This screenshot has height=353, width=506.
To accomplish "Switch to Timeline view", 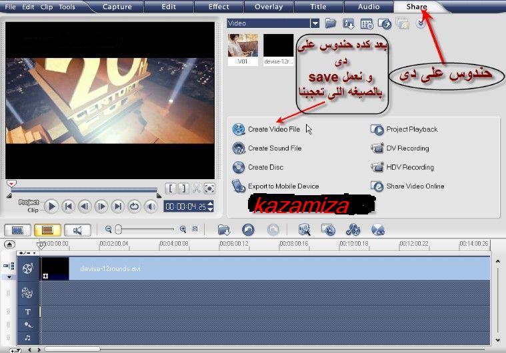I will click(47, 230).
